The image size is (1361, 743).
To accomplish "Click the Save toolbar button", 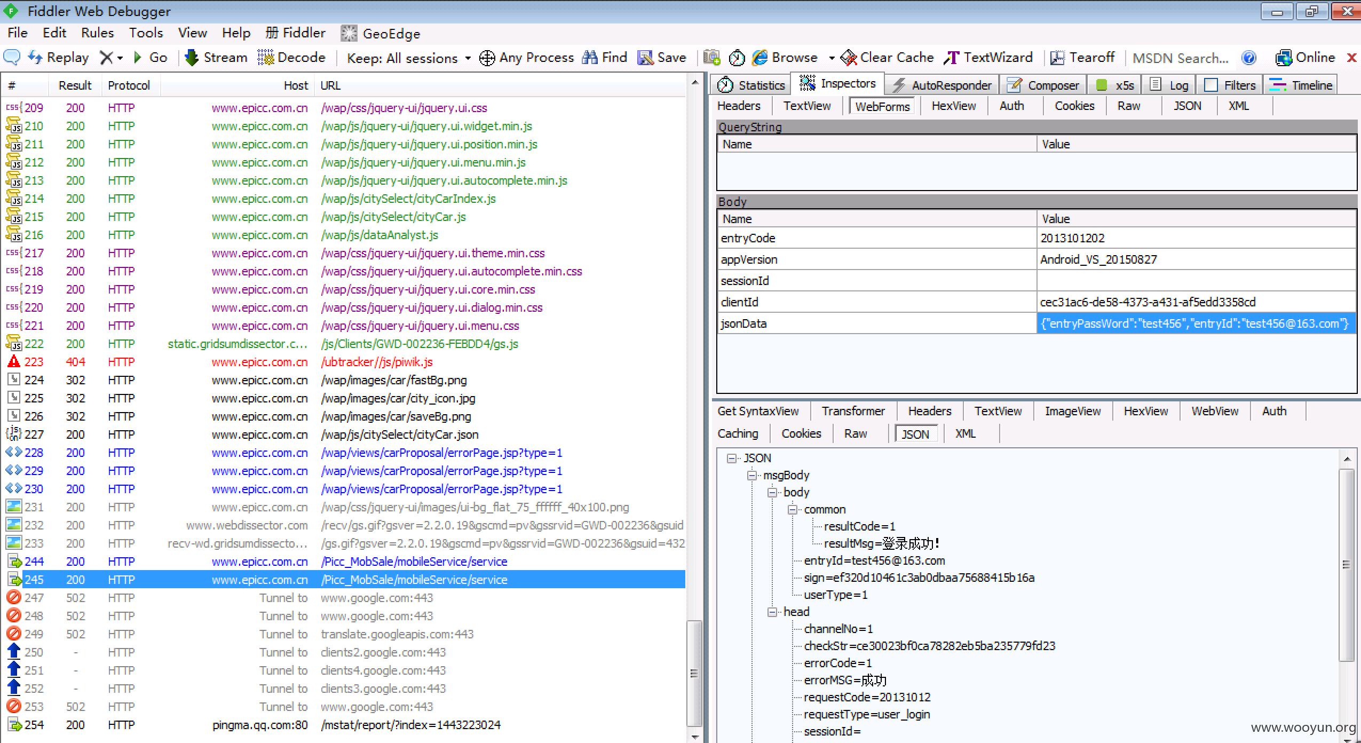I will (x=662, y=57).
